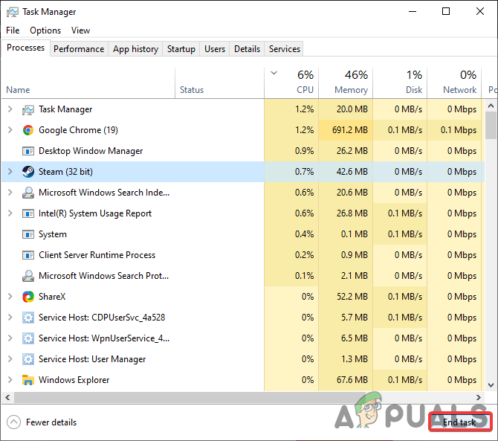Sort processes by the Name column
Viewport: 498px width, 441px height.
click(x=88, y=83)
